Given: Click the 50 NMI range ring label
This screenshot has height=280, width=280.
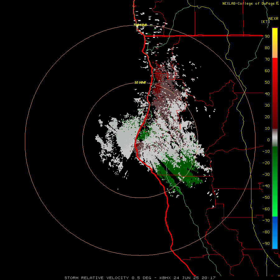Looking at the screenshot, I should [x=140, y=82].
